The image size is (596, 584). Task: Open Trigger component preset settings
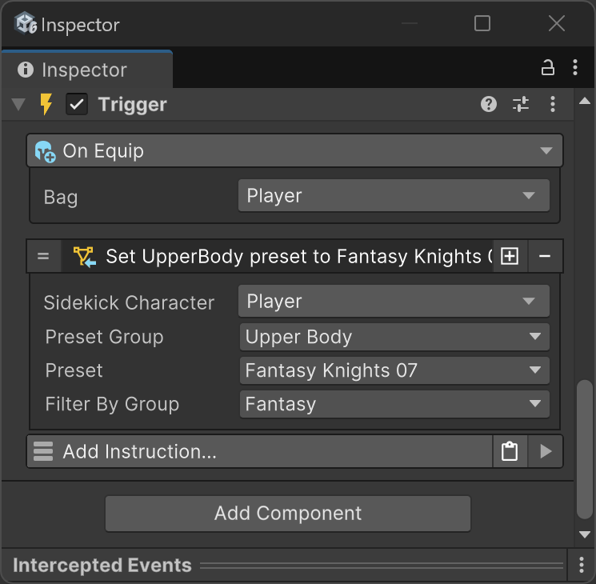521,104
